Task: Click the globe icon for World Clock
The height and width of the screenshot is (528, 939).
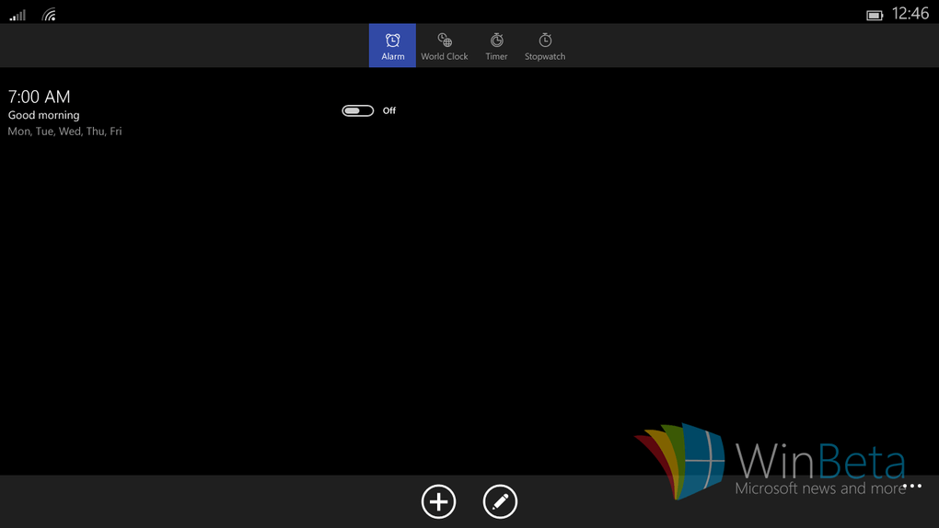Action: 445,40
